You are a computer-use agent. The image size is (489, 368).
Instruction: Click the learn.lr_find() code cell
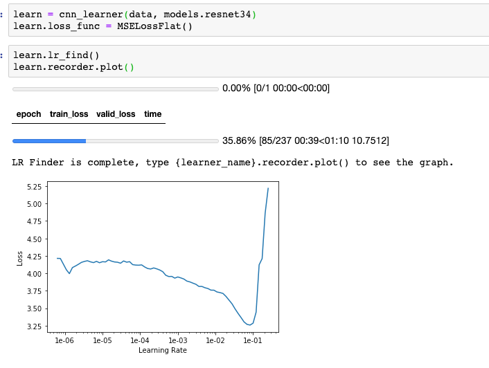(249, 61)
